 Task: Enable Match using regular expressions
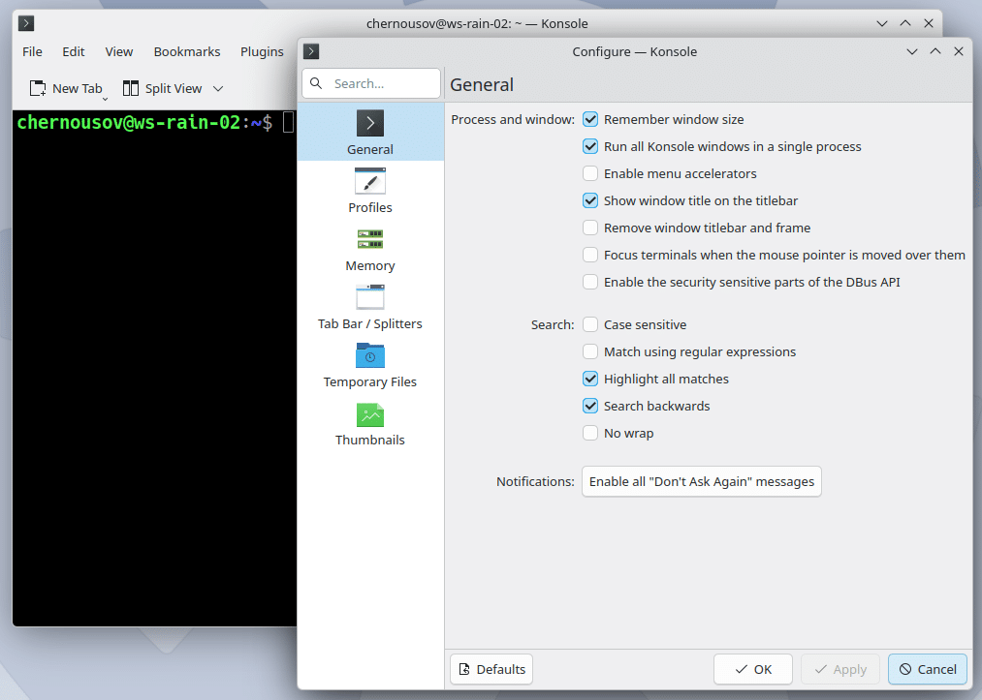pos(590,351)
